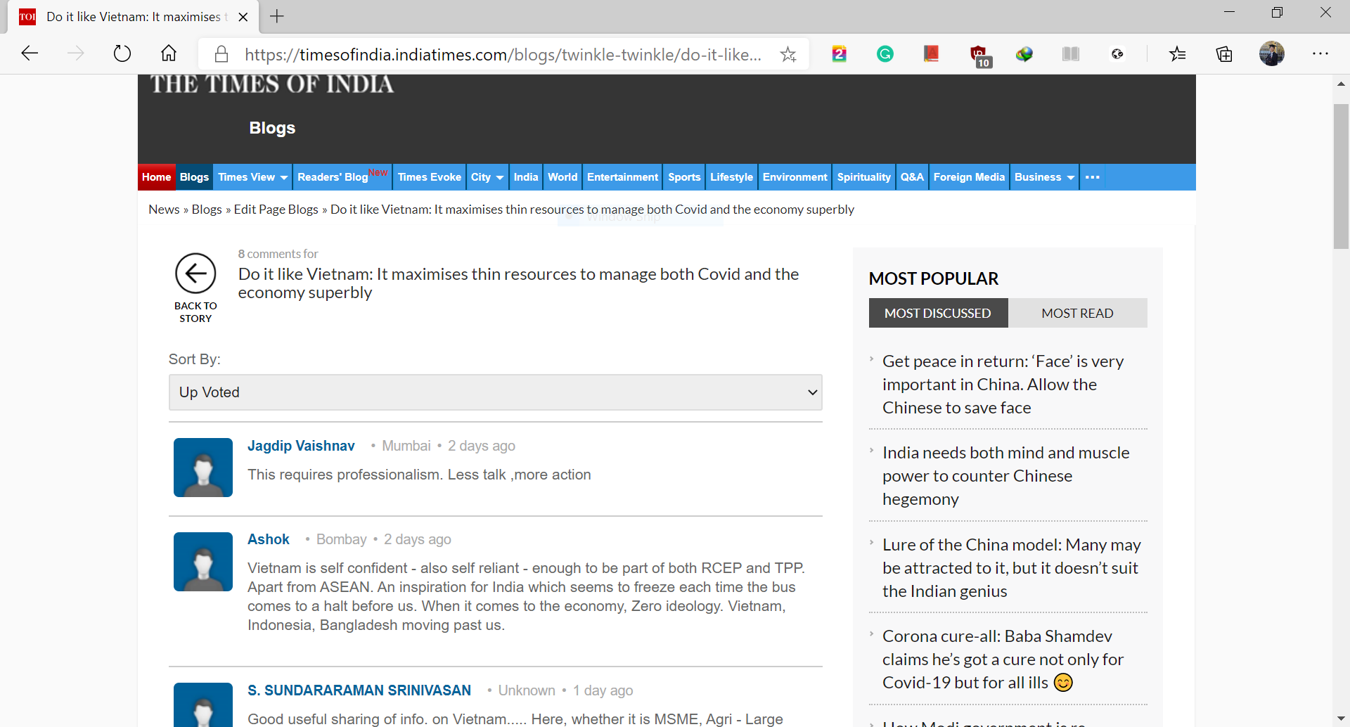Click the Edit Page Blogs breadcrumb
Image resolution: width=1350 pixels, height=727 pixels.
tap(276, 210)
